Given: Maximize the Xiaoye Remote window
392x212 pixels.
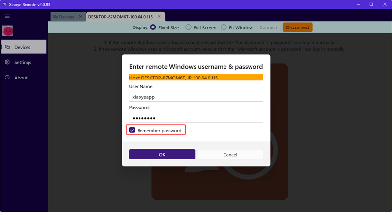Looking at the screenshot, I should coord(371,4).
